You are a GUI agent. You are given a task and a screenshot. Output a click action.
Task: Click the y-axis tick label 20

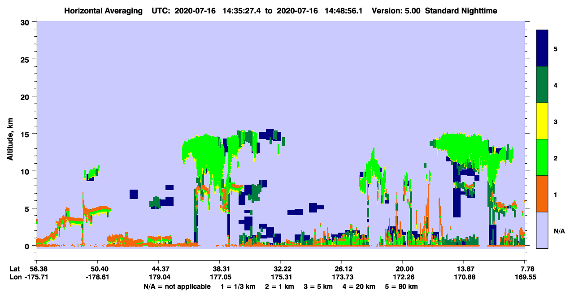[26, 97]
